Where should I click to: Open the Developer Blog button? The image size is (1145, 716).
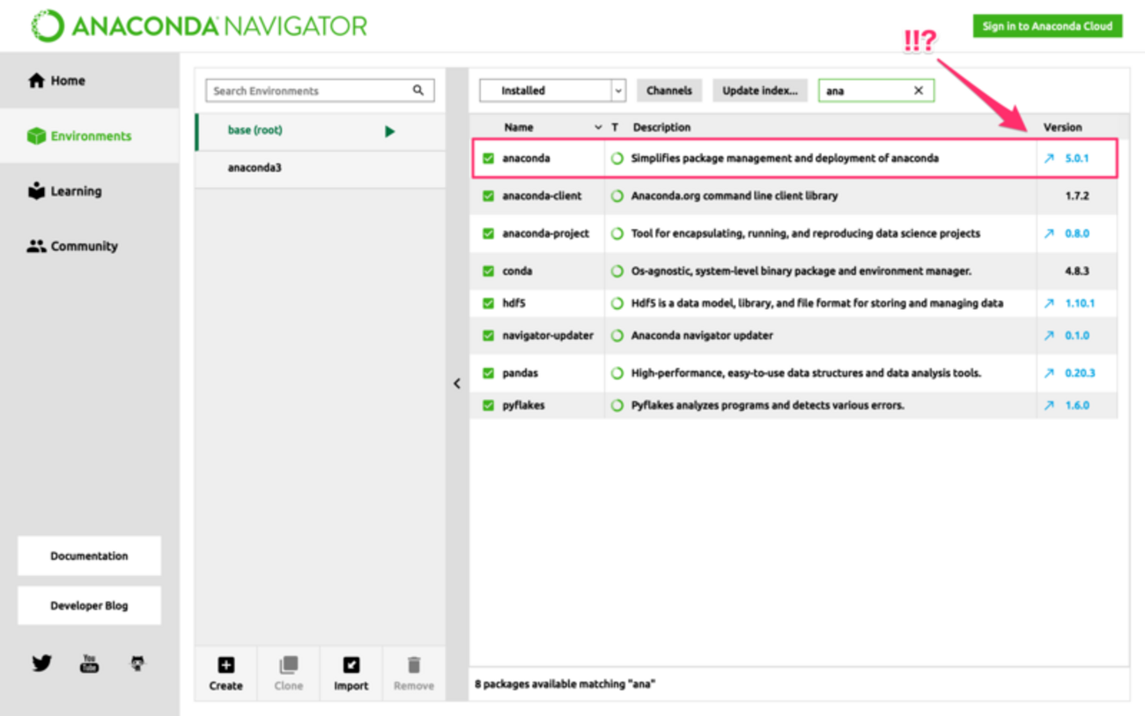pos(89,606)
